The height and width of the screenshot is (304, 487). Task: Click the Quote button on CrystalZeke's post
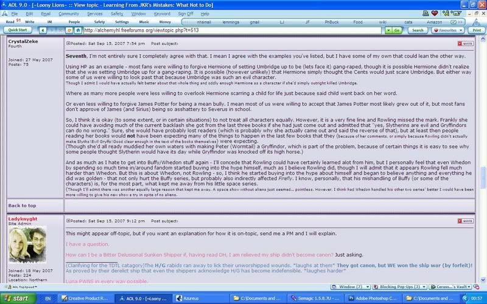(x=464, y=44)
